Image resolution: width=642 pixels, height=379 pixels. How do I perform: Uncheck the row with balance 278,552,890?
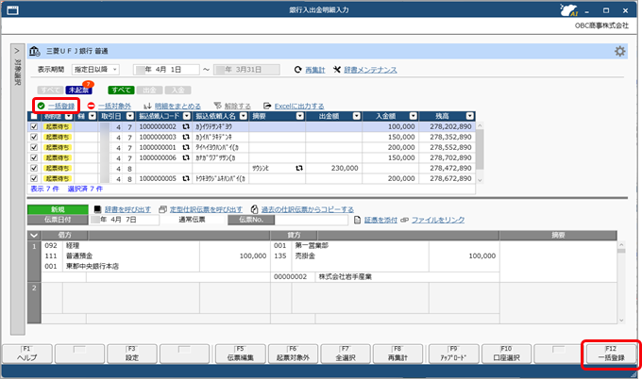tap(34, 147)
